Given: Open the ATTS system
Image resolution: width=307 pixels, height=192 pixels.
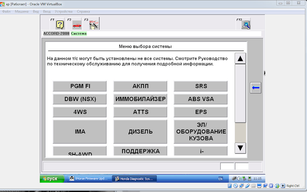Looking at the screenshot, I should point(140,112).
